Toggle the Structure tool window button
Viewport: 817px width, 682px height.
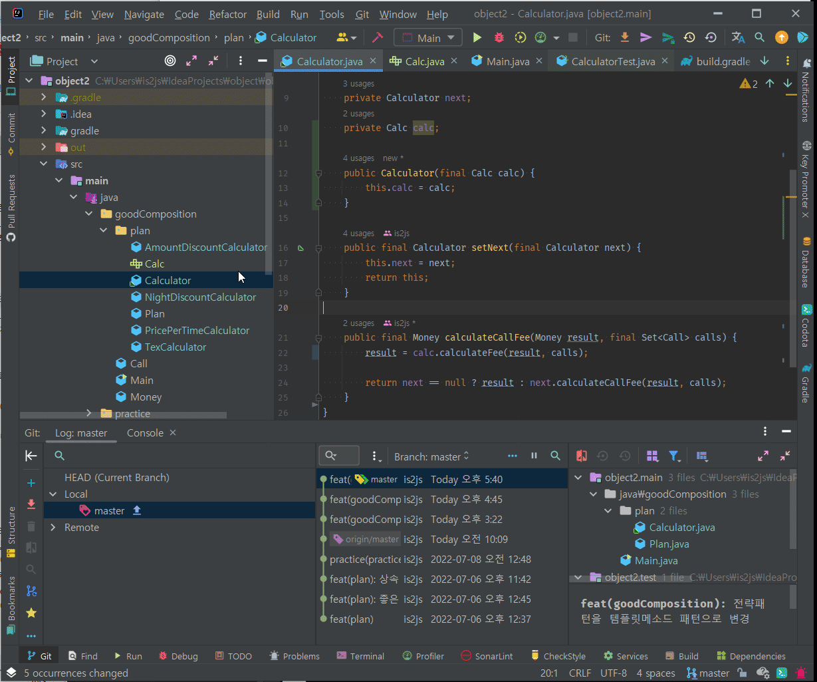click(11, 532)
